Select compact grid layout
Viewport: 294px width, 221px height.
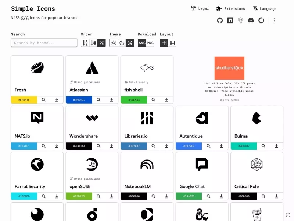tap(172, 43)
